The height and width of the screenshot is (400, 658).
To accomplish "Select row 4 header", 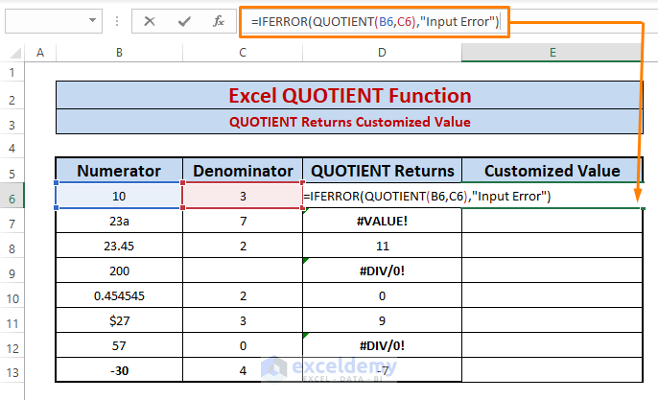I will (x=12, y=148).
